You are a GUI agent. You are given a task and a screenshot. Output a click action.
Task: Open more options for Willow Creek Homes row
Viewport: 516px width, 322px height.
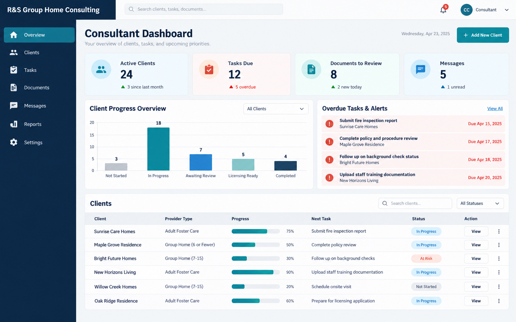[x=499, y=287]
